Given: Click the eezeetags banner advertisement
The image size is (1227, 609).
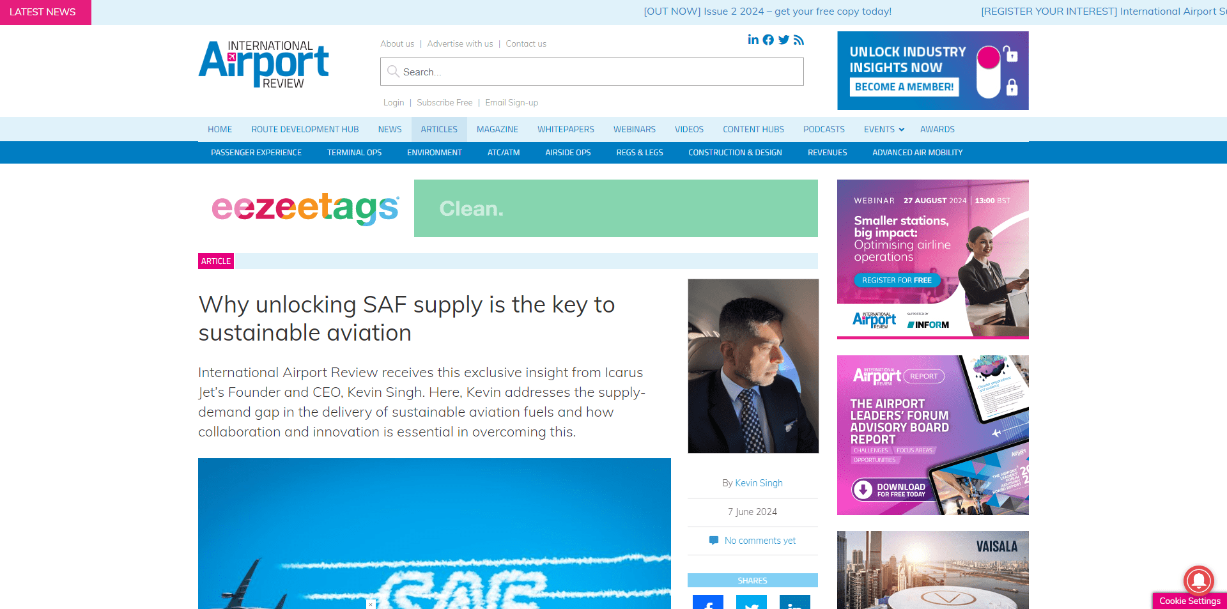Looking at the screenshot, I should (508, 208).
